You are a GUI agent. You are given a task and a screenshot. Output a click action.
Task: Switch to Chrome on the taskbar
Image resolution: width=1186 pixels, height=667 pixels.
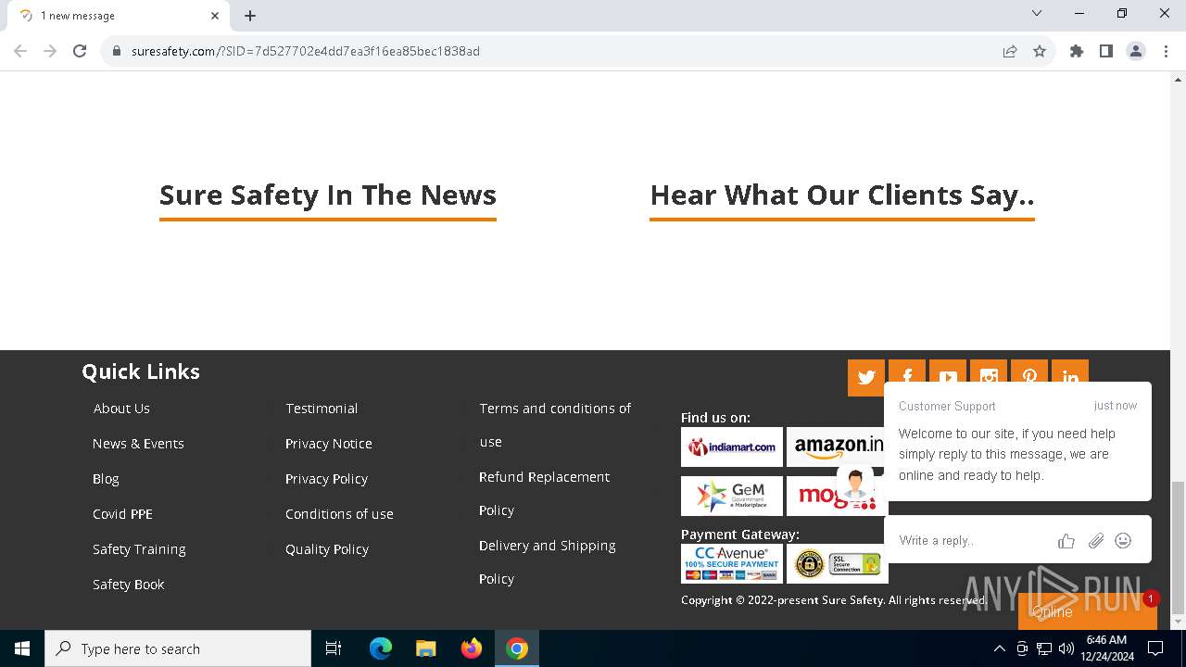click(517, 648)
